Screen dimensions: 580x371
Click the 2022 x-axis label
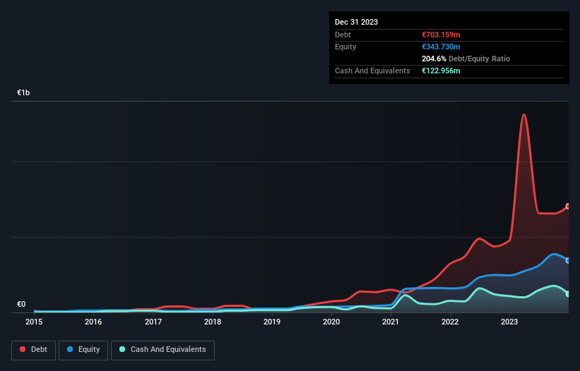tap(450, 322)
